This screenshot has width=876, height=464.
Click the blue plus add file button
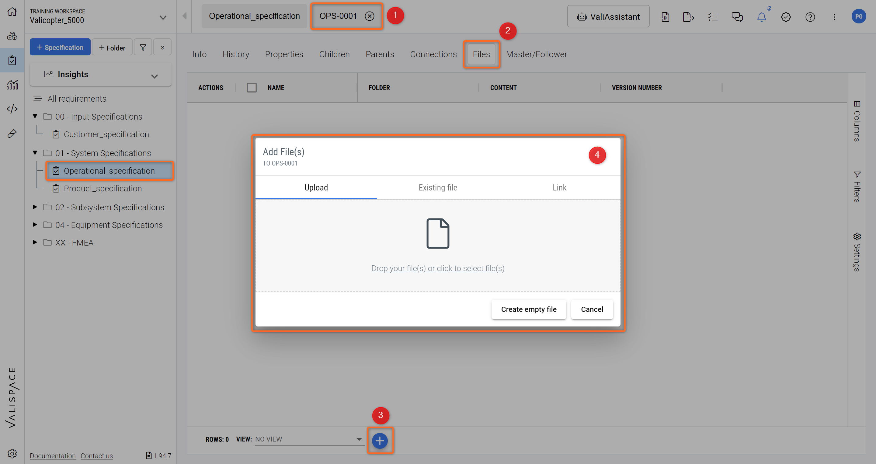(x=380, y=441)
